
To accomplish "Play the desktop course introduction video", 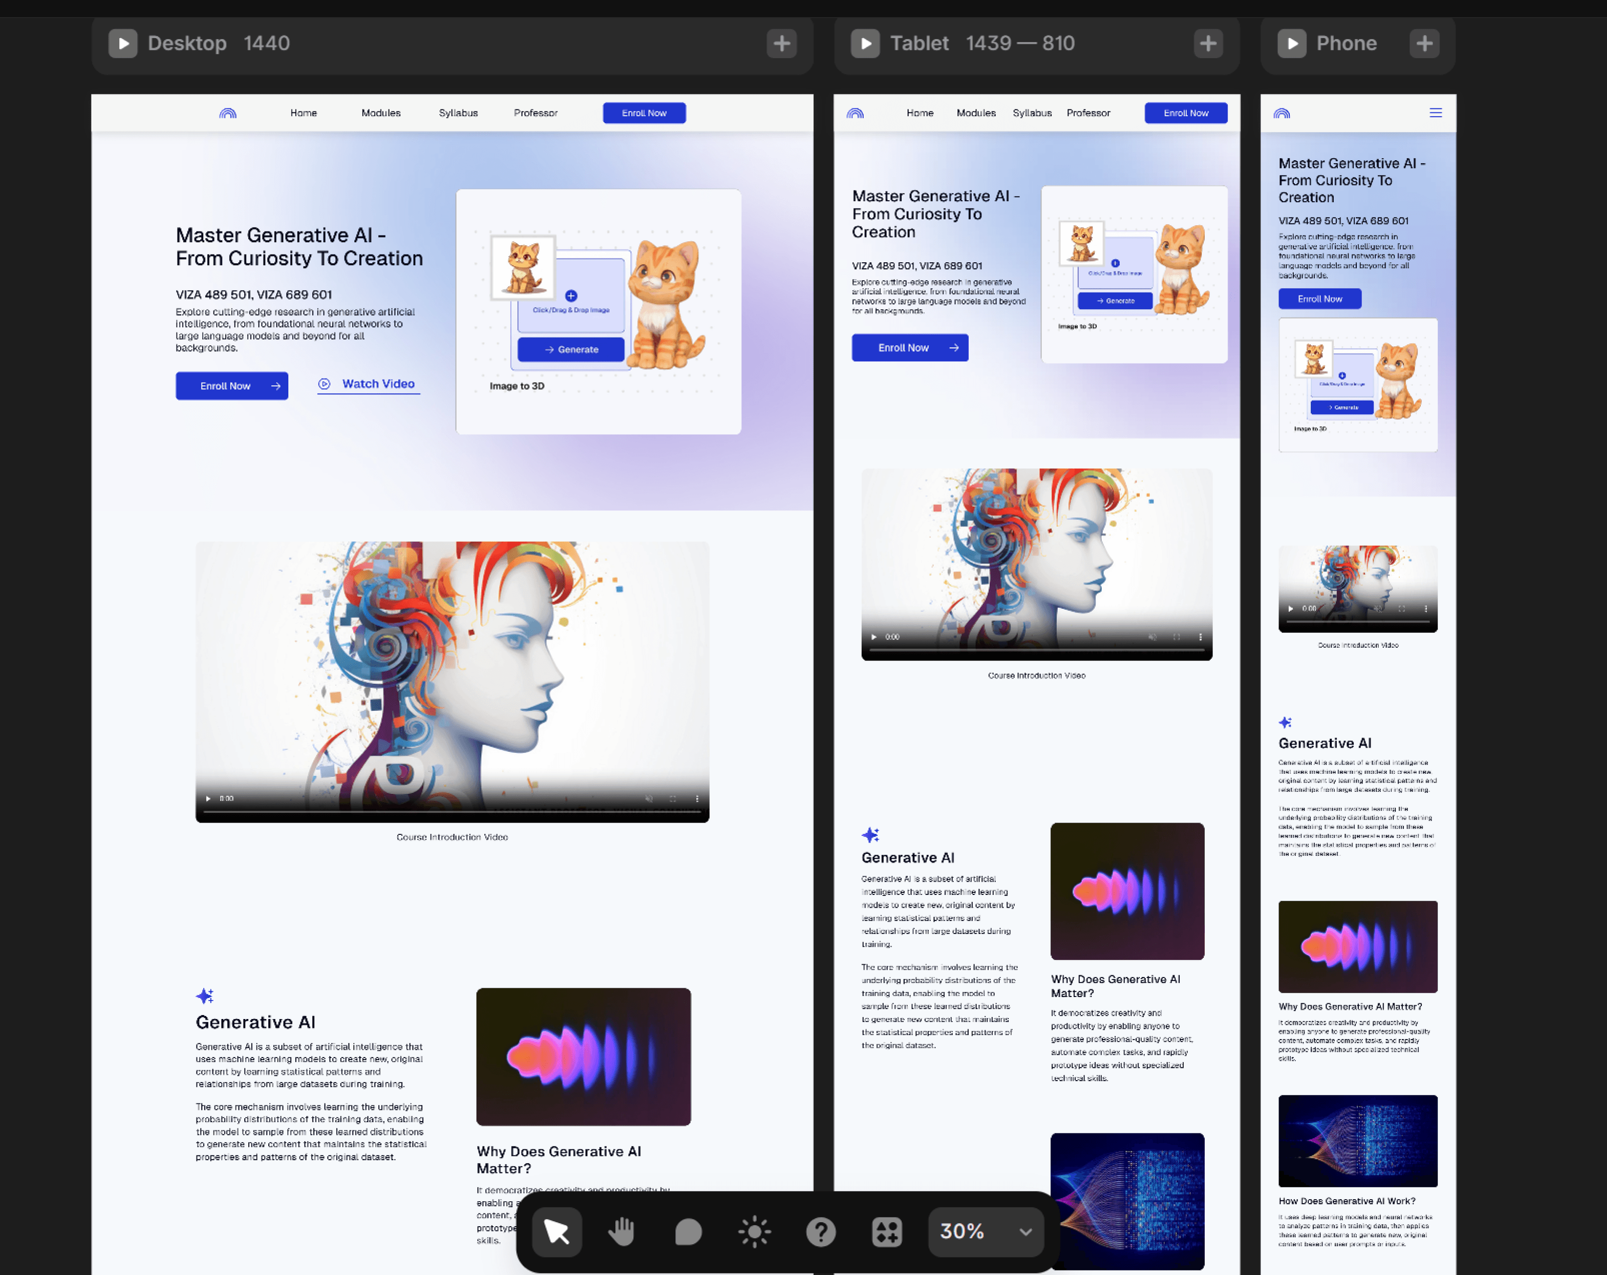I will 208,798.
